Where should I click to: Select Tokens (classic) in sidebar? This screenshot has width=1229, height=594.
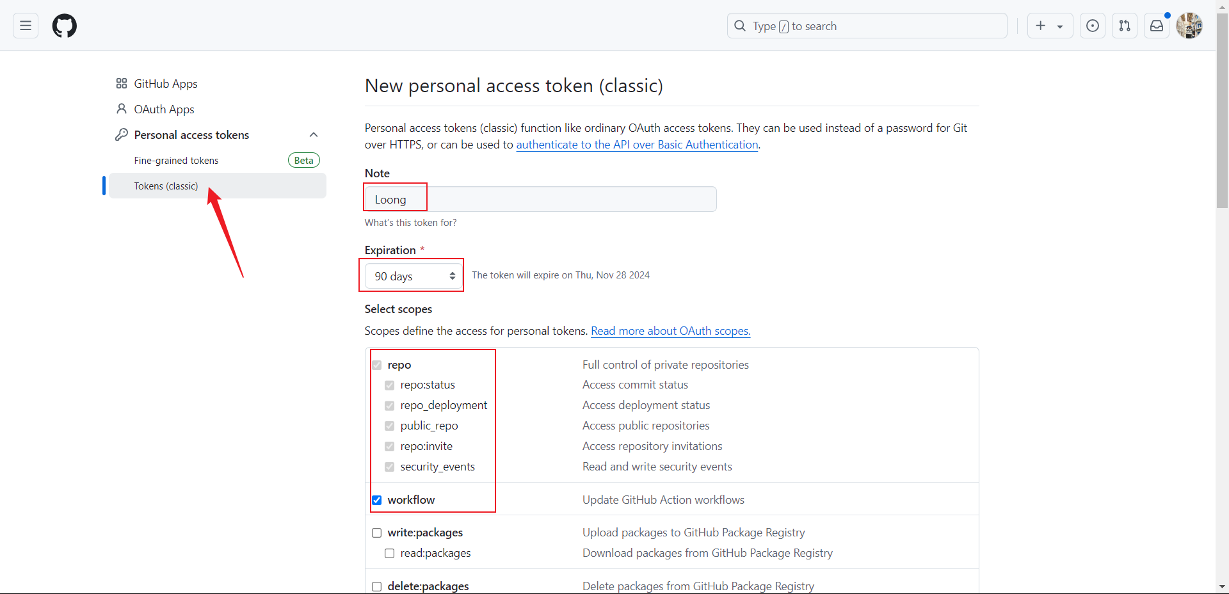point(218,186)
